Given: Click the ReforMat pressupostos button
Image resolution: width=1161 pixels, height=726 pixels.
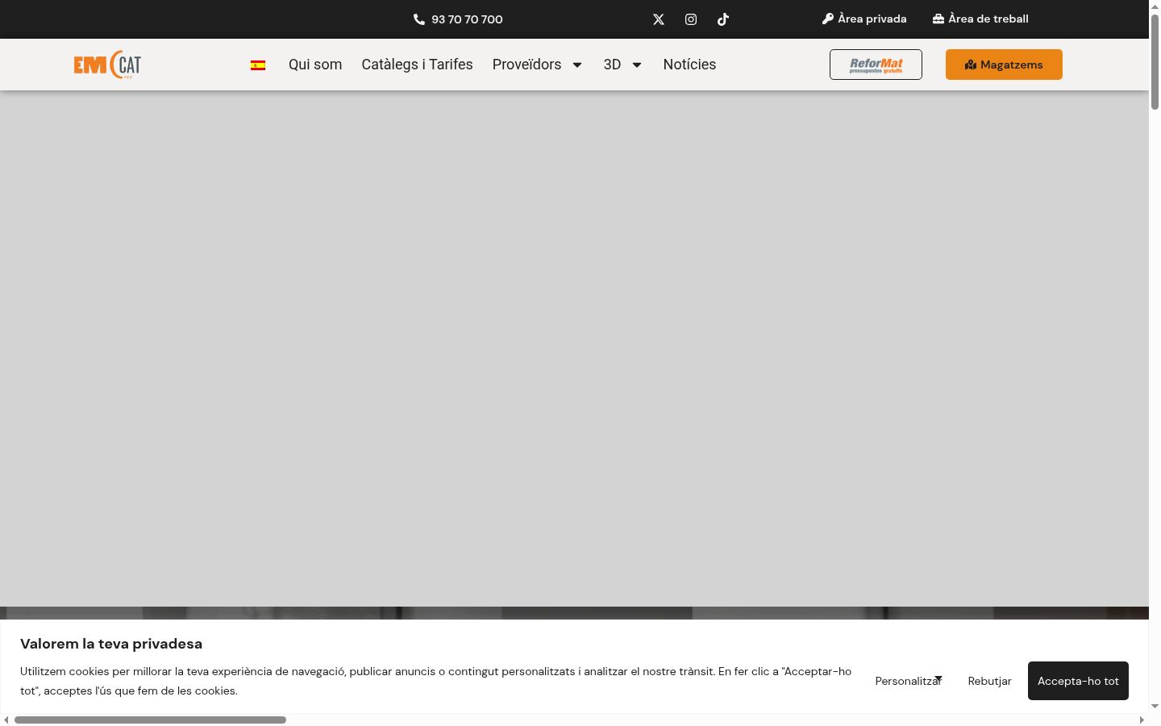Looking at the screenshot, I should coord(876,65).
